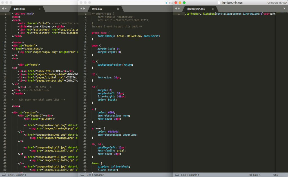
Task: Click the UNREGISTERED label in the title bar
Action: (276, 3)
